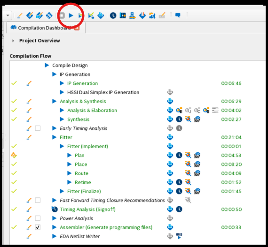Enable the Power Analysis checkbox
Viewport: 268px width, 247px height.
pos(38,218)
